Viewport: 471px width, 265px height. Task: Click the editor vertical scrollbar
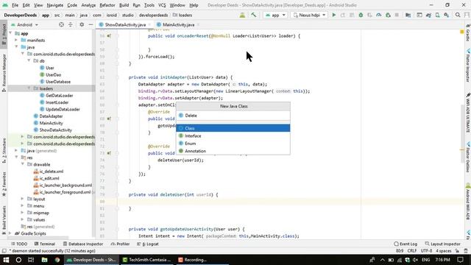coord(462,134)
